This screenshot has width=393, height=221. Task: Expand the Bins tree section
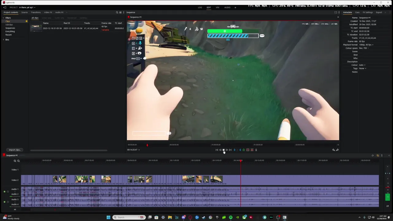3,40
